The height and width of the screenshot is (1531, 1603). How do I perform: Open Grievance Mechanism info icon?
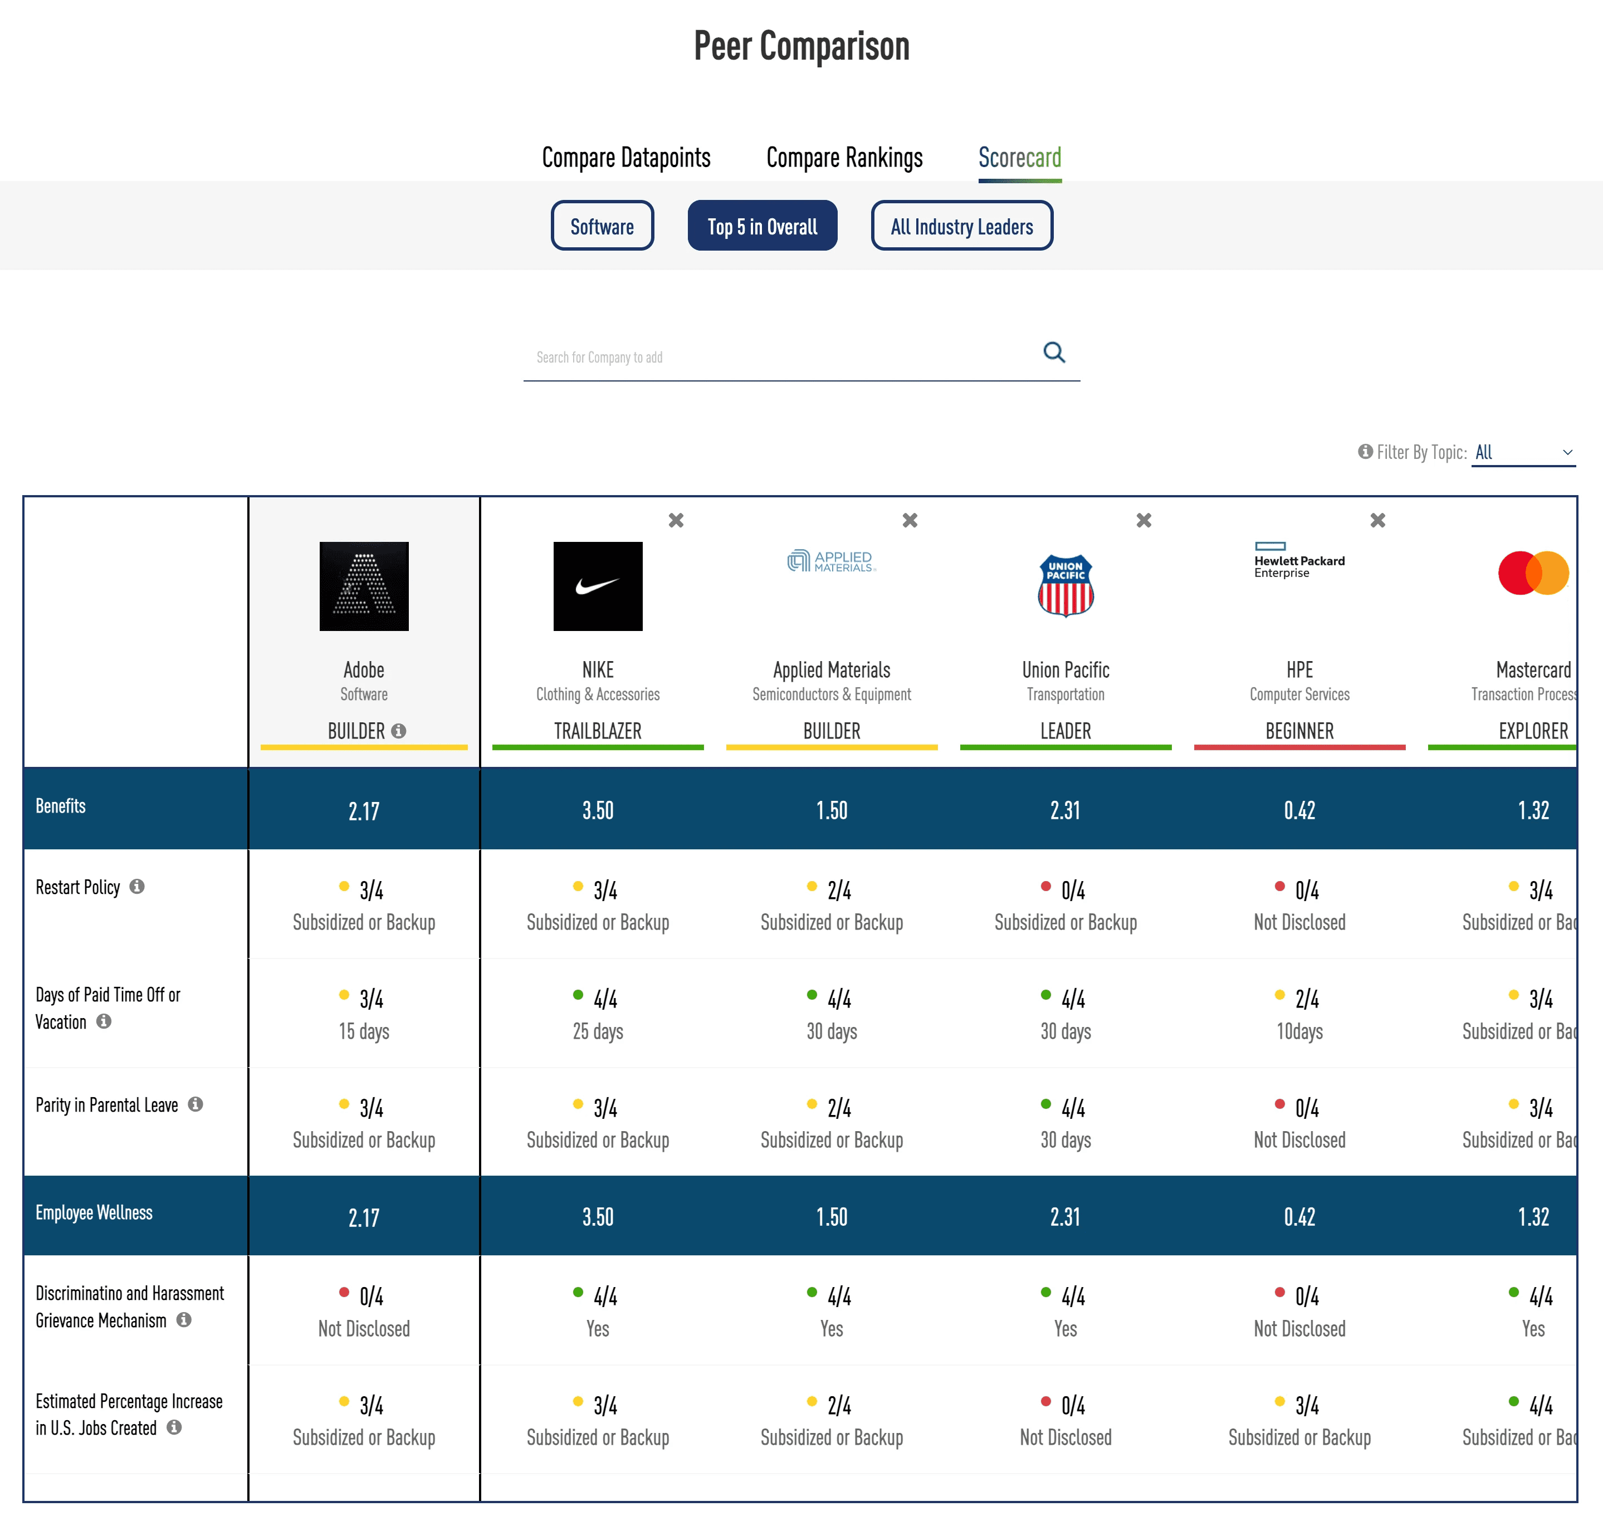pos(184,1319)
